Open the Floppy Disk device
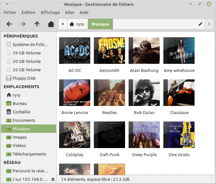The height and width of the screenshot is (184, 216). pyautogui.click(x=24, y=78)
